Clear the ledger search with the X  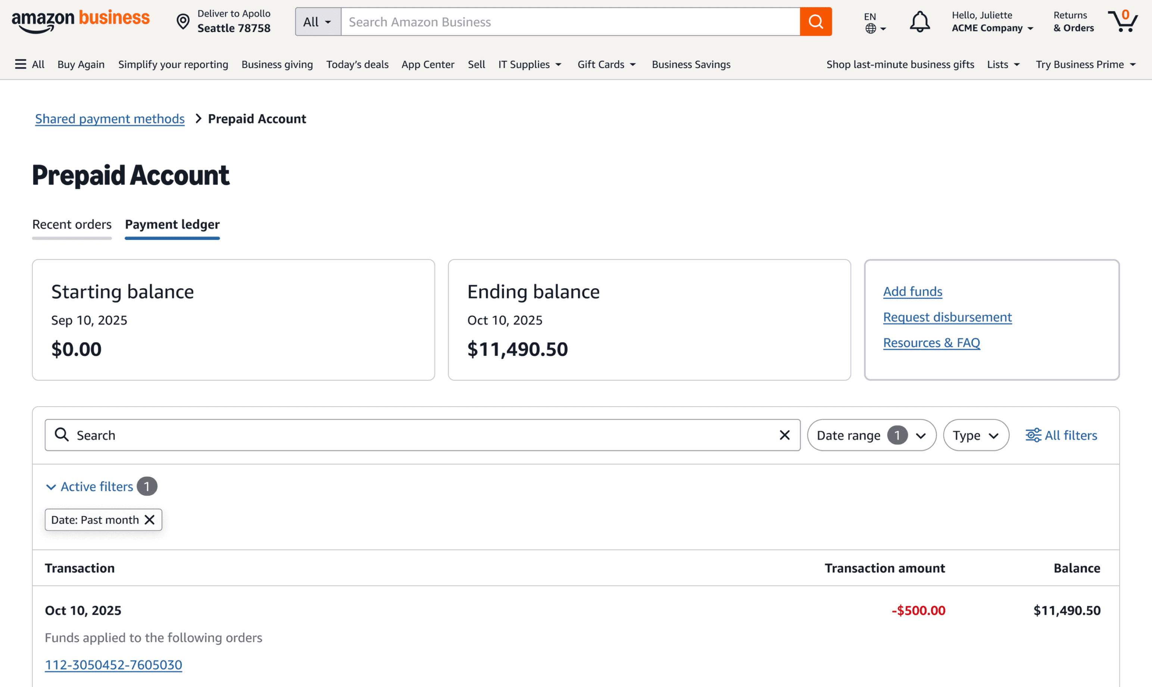(784, 435)
